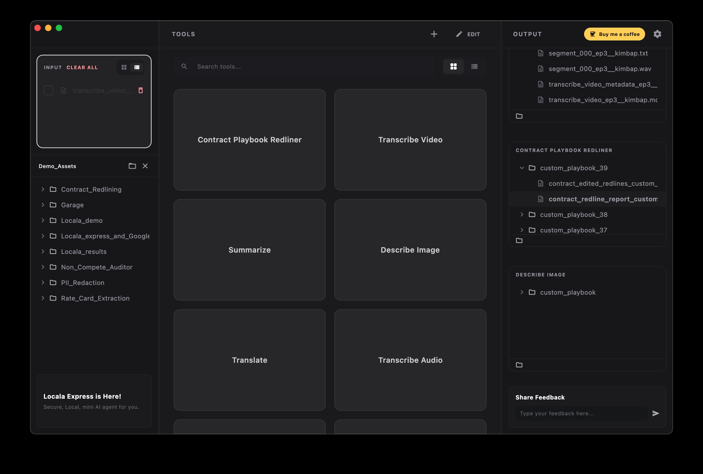This screenshot has width=703, height=474.
Task: Switch tools to list view
Action: (x=474, y=66)
